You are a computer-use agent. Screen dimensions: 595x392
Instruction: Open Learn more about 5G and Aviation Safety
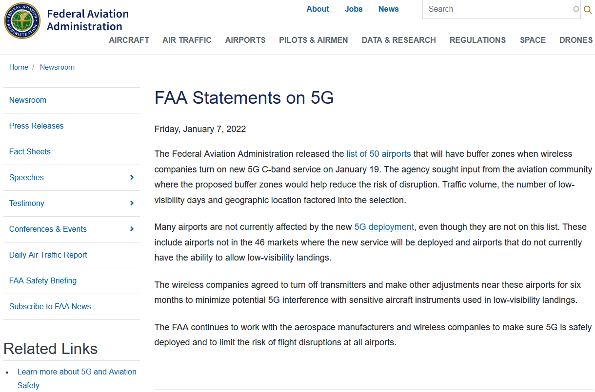click(77, 372)
